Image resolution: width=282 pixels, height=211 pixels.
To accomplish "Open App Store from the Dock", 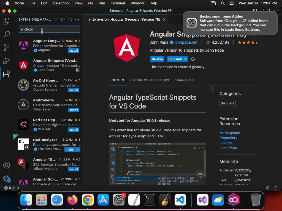I will point(103,199).
